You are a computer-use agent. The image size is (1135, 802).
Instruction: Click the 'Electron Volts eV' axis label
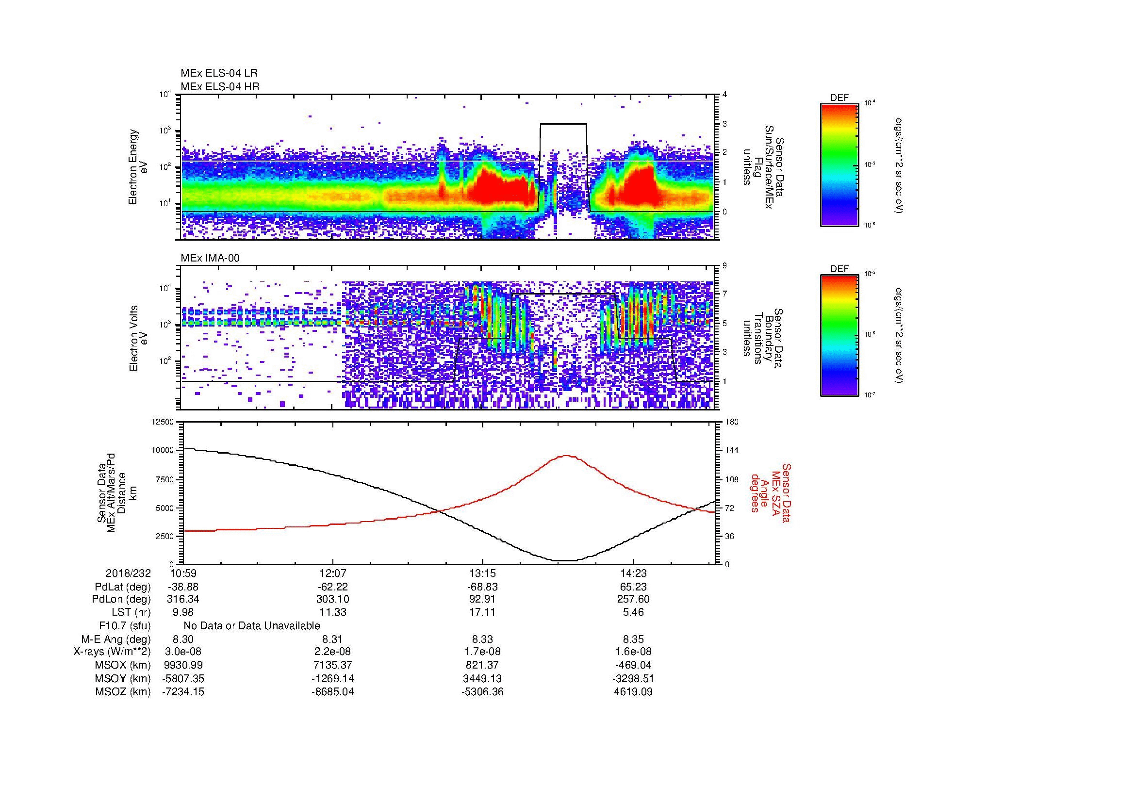pos(138,338)
